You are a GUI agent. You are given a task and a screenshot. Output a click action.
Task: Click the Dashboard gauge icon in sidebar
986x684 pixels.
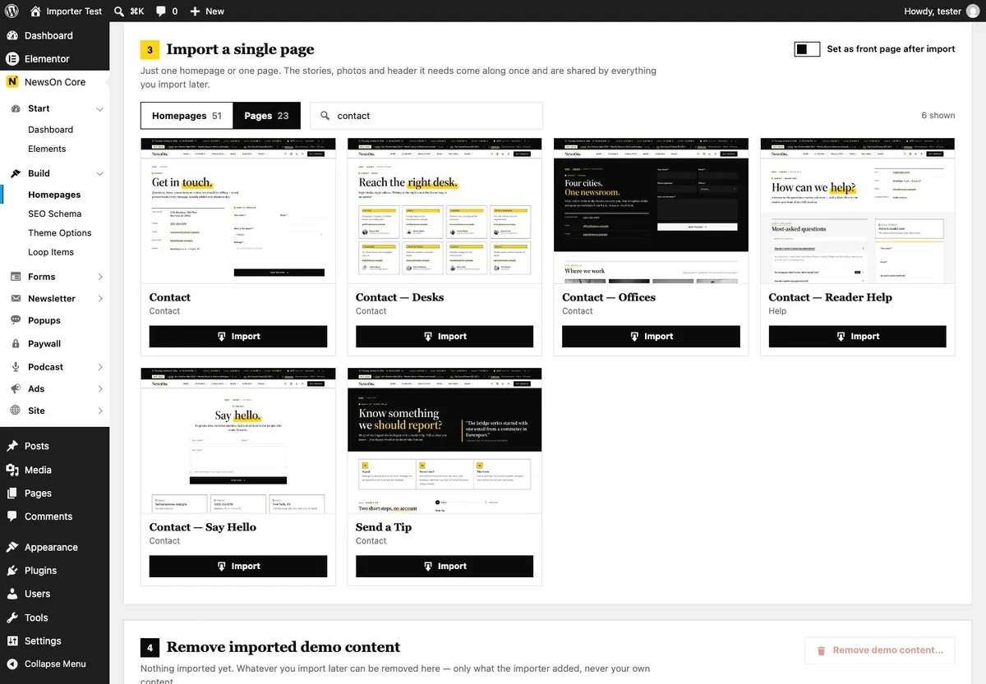click(x=12, y=35)
